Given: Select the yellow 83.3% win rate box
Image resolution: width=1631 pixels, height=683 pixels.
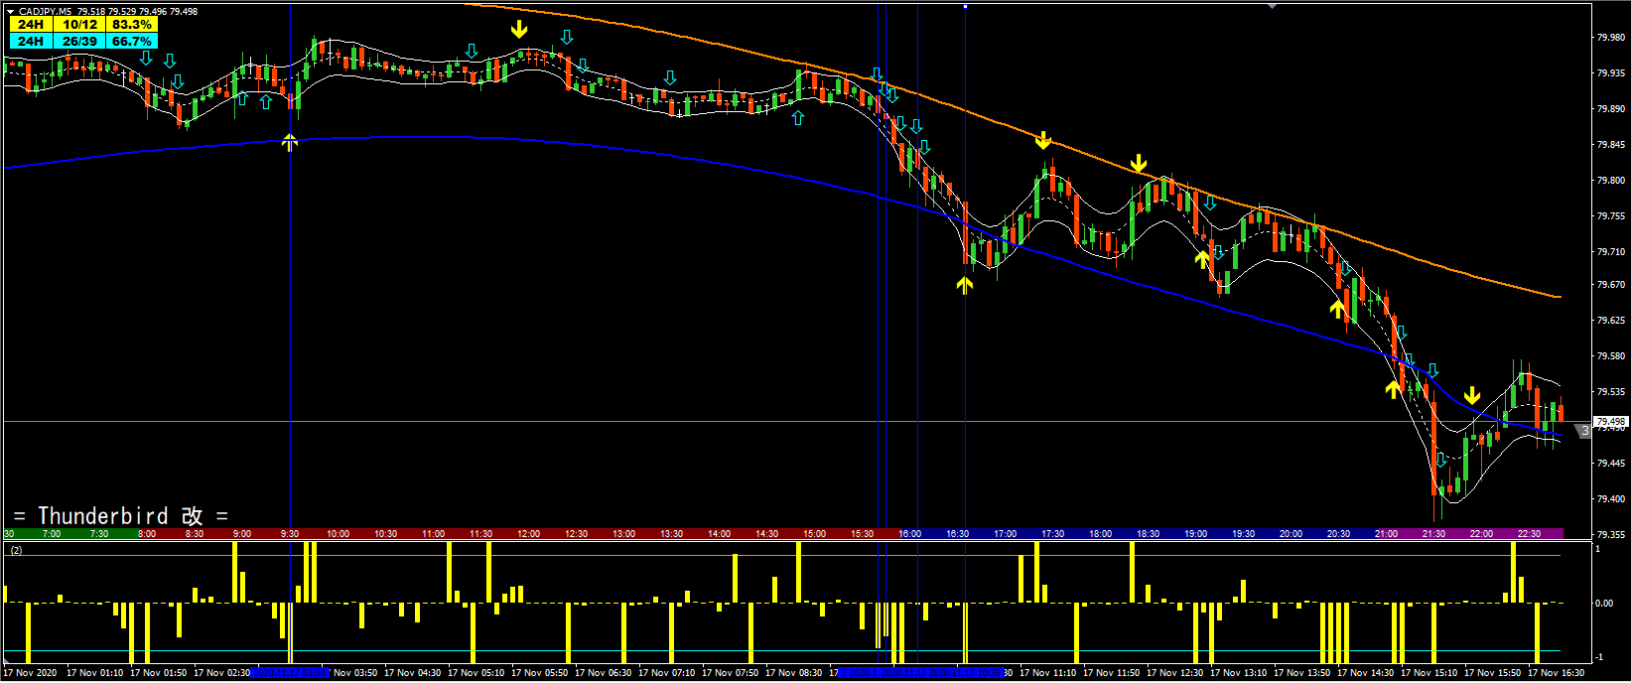Looking at the screenshot, I should [132, 24].
